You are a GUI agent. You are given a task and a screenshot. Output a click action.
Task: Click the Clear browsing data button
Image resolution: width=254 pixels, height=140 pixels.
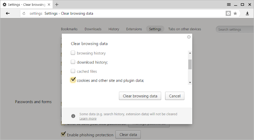tap(140, 96)
